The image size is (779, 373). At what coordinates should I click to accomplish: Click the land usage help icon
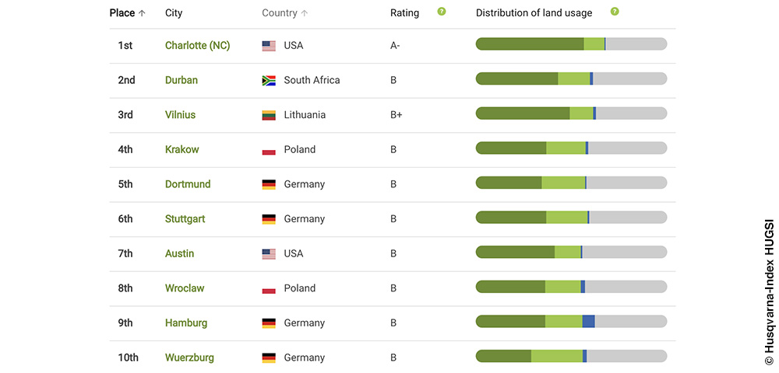click(615, 12)
